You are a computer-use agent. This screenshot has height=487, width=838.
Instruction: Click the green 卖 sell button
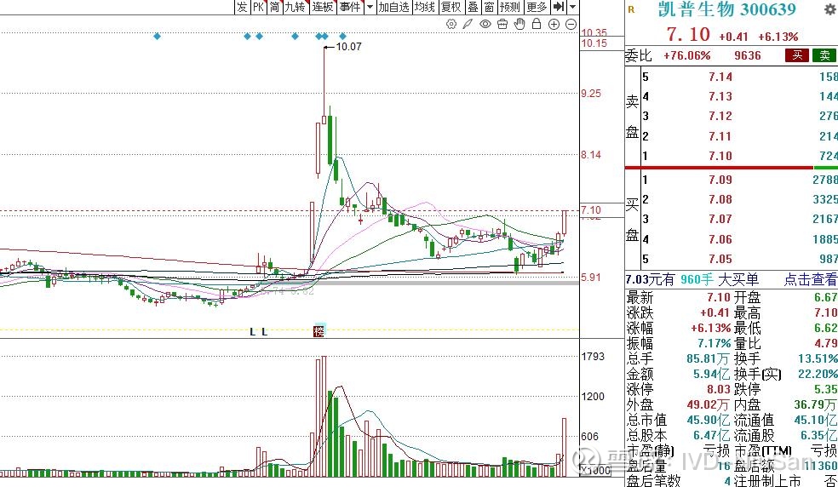(824, 55)
